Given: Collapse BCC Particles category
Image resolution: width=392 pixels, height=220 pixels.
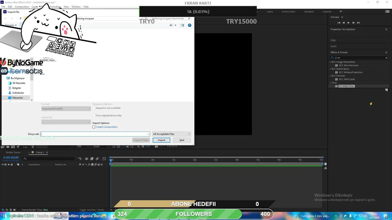Looking at the screenshot, I should pos(330,76).
